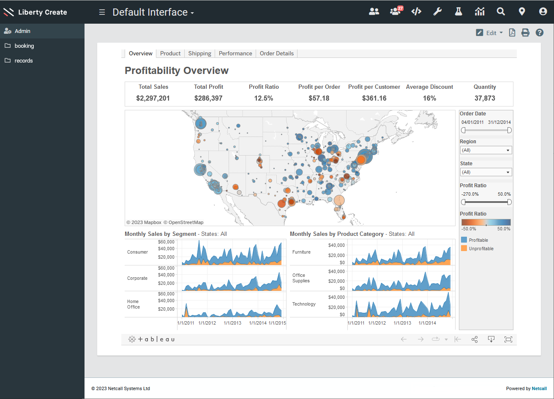The image size is (554, 399).
Task: Open the Tableau share icon
Action: click(475, 339)
